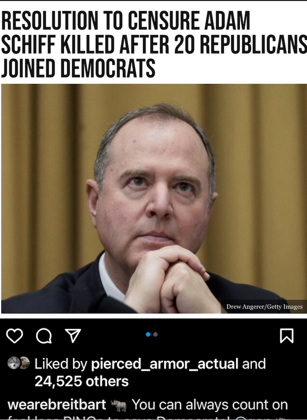This screenshot has height=420, width=307.
Task: Open the wearebreitbart profile from the caption
Action: [57, 405]
